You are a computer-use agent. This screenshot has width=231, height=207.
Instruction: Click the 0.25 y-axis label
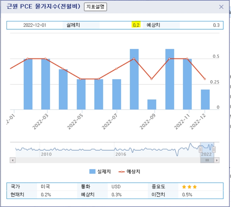215,82
